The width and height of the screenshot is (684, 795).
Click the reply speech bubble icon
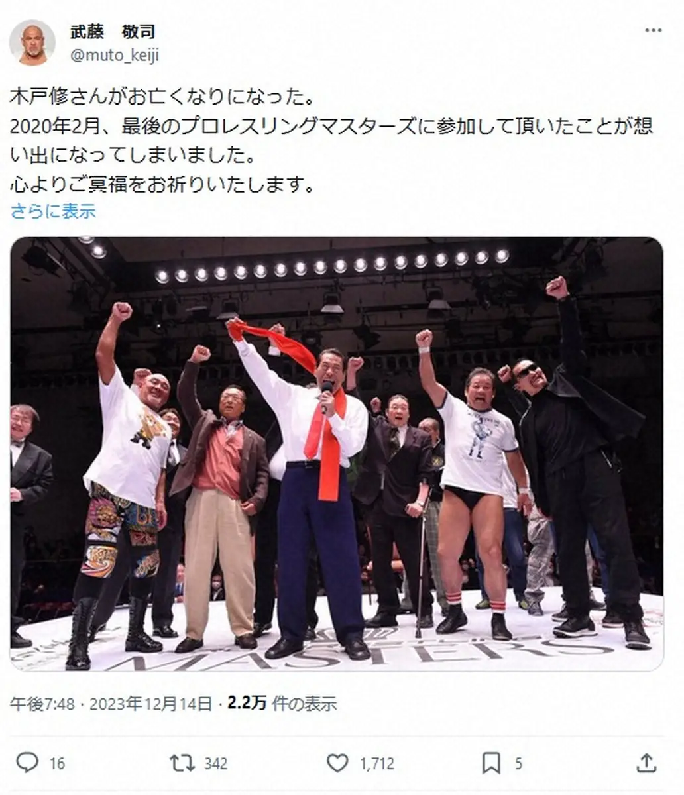pyautogui.click(x=27, y=763)
